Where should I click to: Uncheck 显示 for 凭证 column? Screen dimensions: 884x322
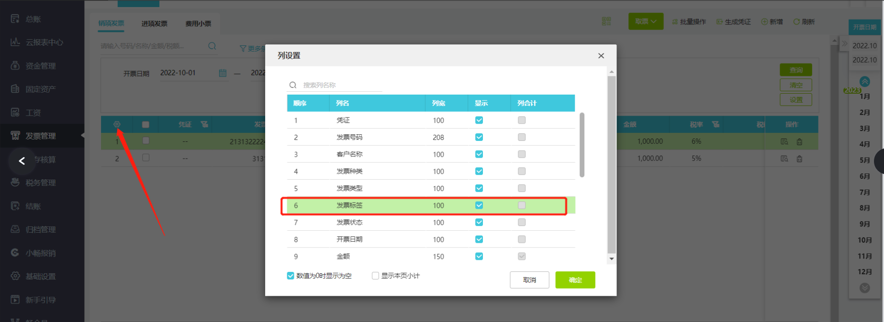479,120
